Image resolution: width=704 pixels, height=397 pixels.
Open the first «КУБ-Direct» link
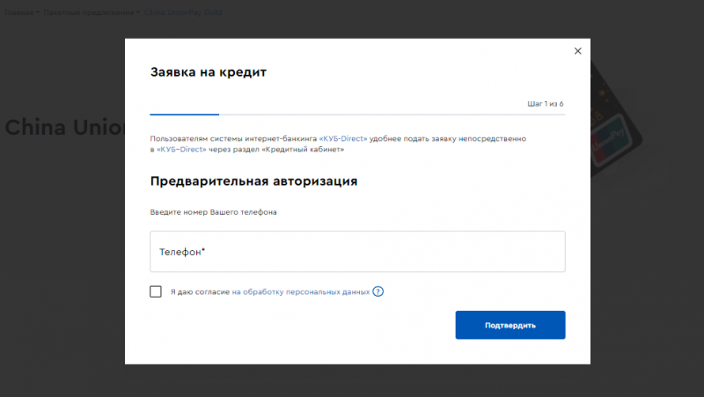coord(343,139)
